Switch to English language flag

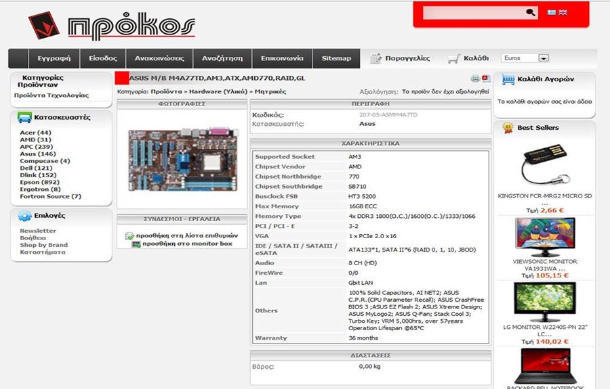click(563, 12)
